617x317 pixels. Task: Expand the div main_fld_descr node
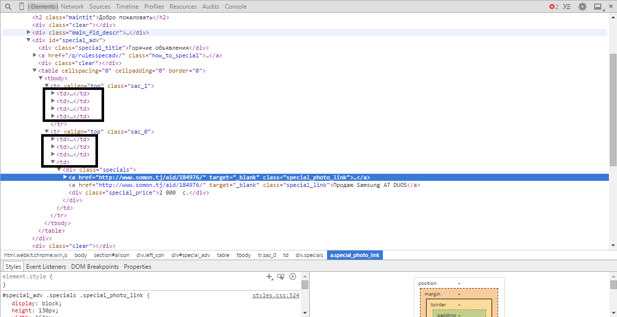pos(28,33)
